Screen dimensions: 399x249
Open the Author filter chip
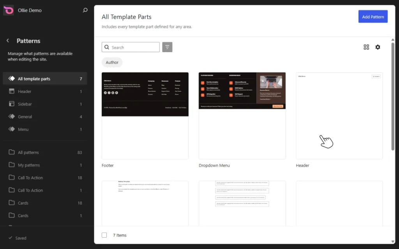click(x=112, y=62)
